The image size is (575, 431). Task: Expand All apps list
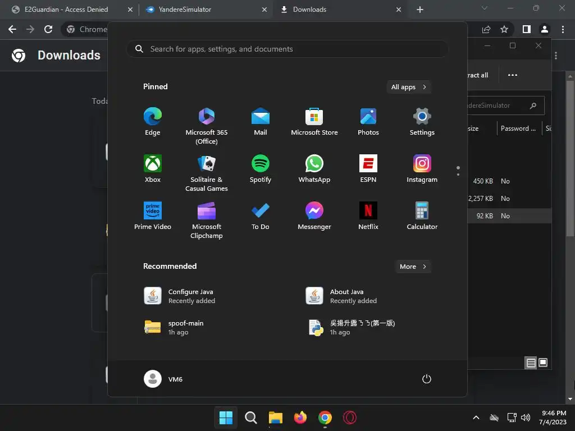tap(409, 87)
